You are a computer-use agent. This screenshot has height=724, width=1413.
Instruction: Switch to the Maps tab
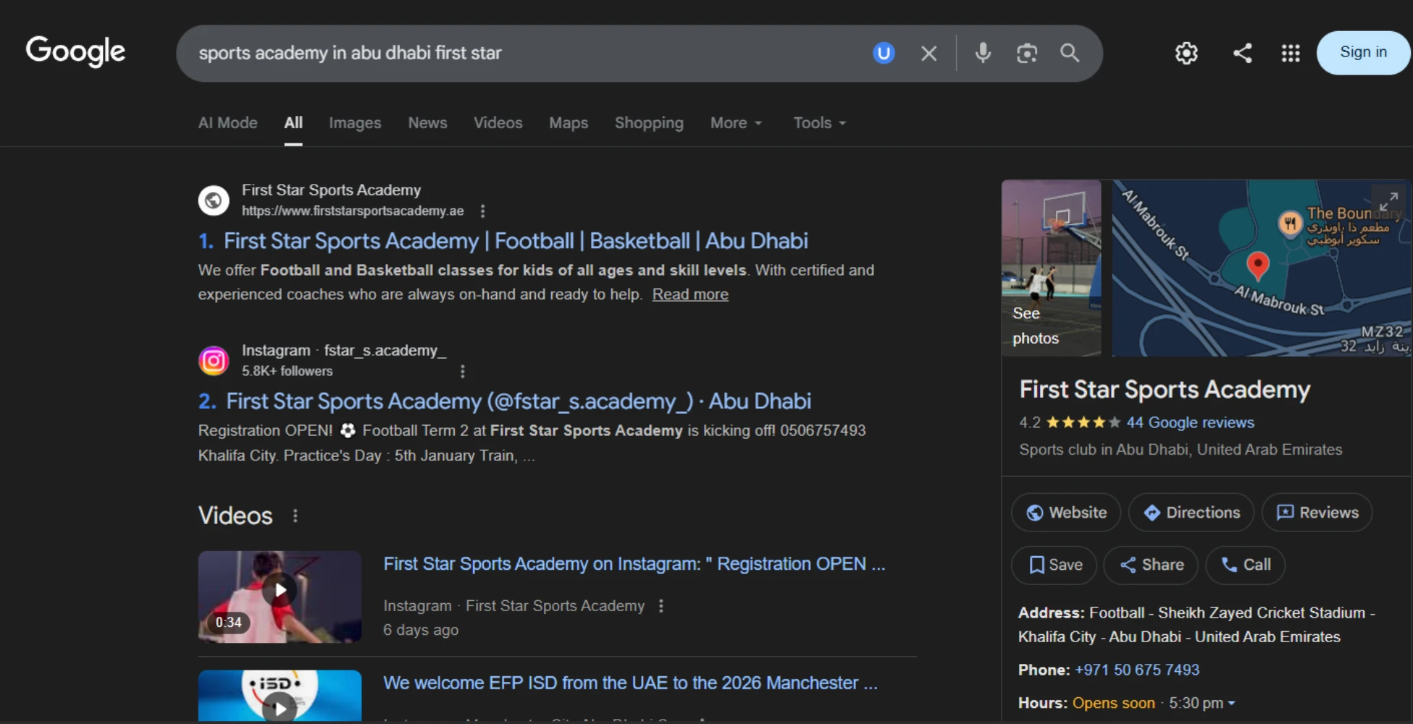[x=568, y=123]
